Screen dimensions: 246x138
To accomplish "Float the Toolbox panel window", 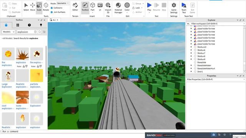I will 42,20.
